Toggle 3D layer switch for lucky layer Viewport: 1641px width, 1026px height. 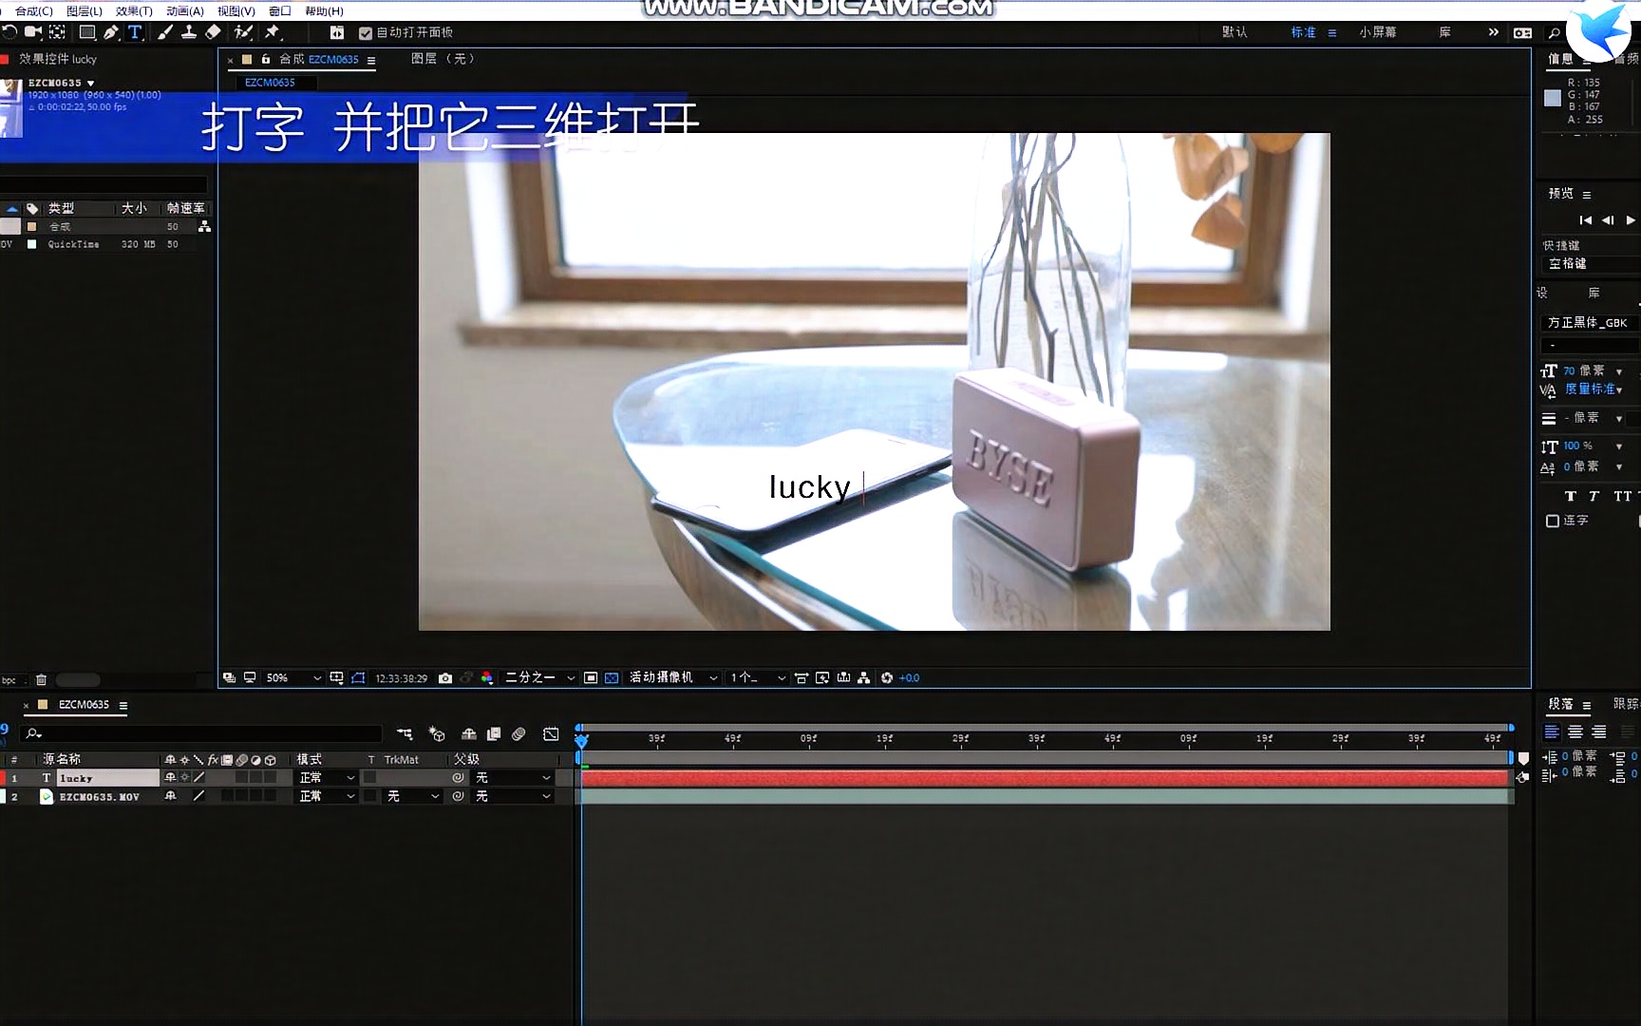270,778
